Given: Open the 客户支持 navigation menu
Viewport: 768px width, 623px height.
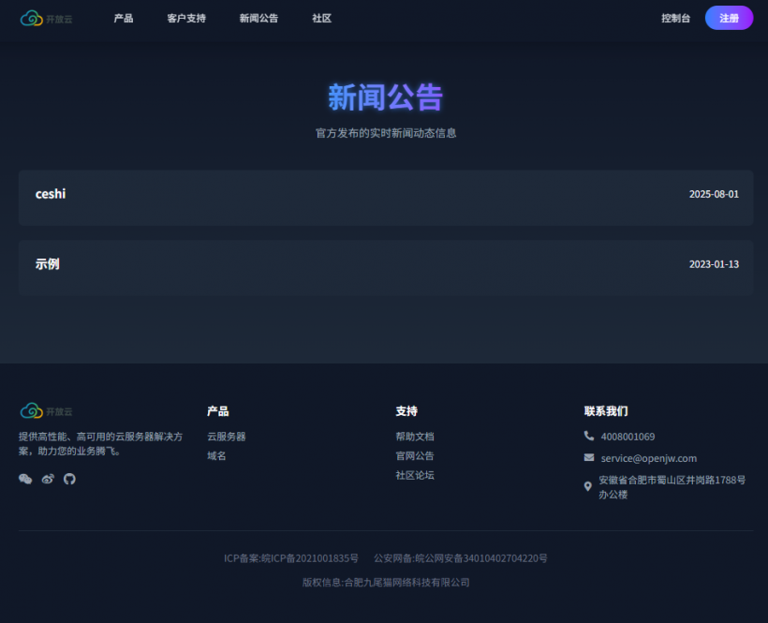Looking at the screenshot, I should tap(186, 18).
